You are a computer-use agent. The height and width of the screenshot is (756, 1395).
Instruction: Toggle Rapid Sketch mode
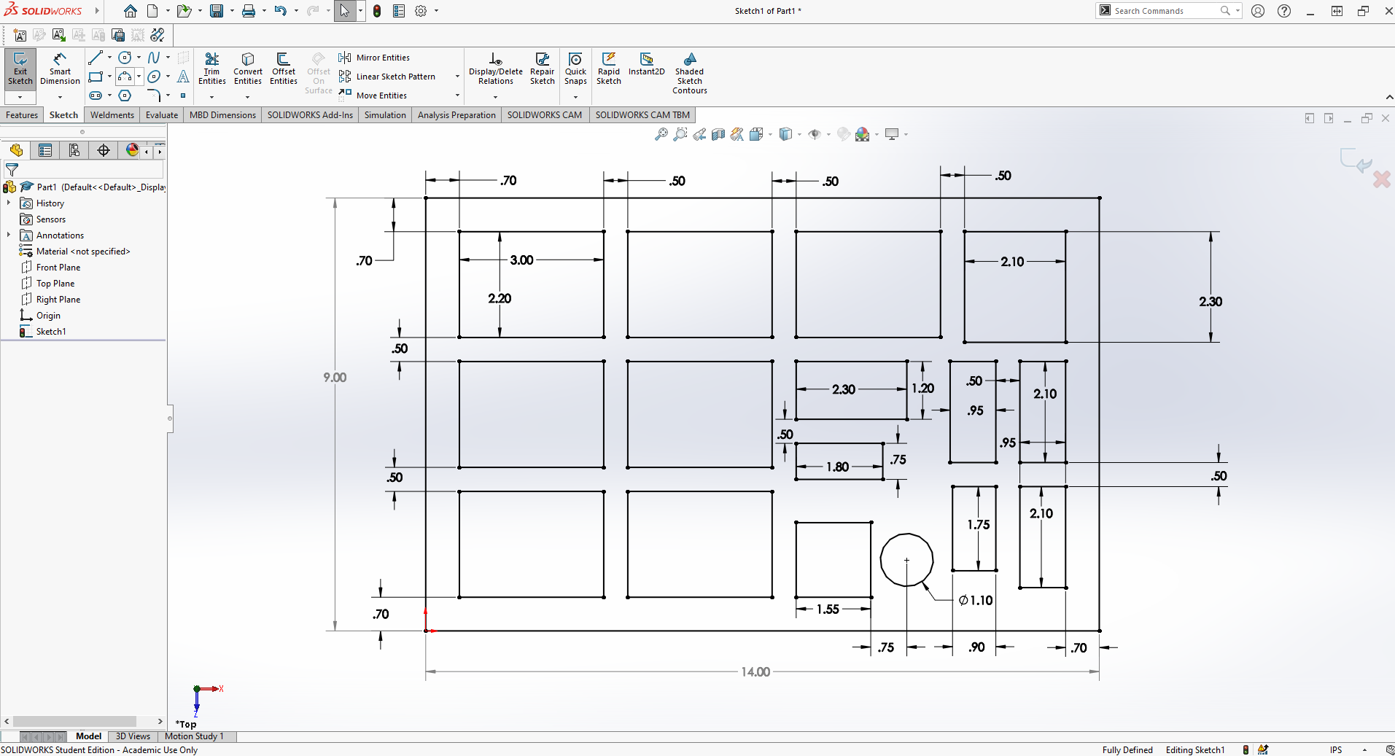coord(609,69)
